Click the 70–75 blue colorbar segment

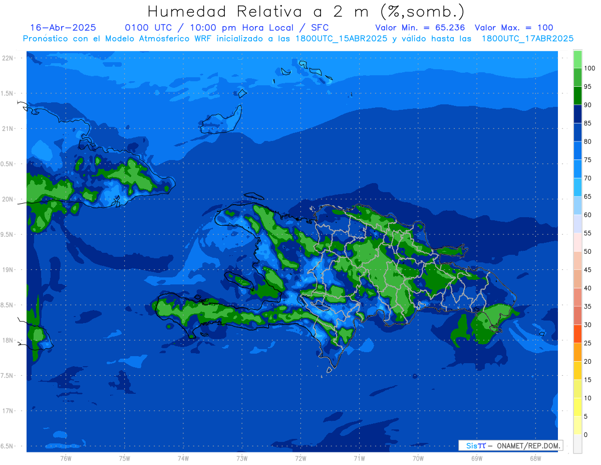577,169
